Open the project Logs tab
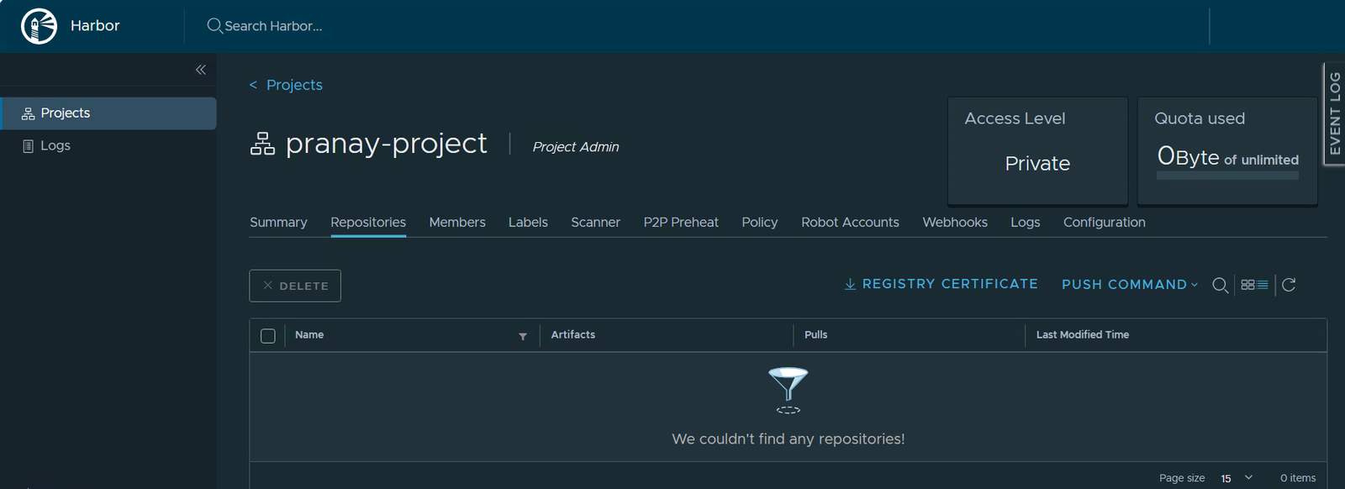1345x489 pixels. [x=1025, y=223]
